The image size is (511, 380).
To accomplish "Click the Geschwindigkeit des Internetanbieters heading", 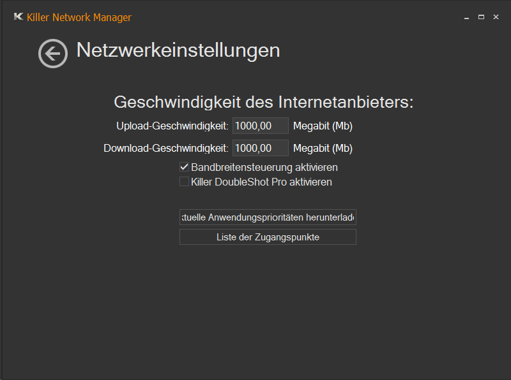I will point(264,102).
